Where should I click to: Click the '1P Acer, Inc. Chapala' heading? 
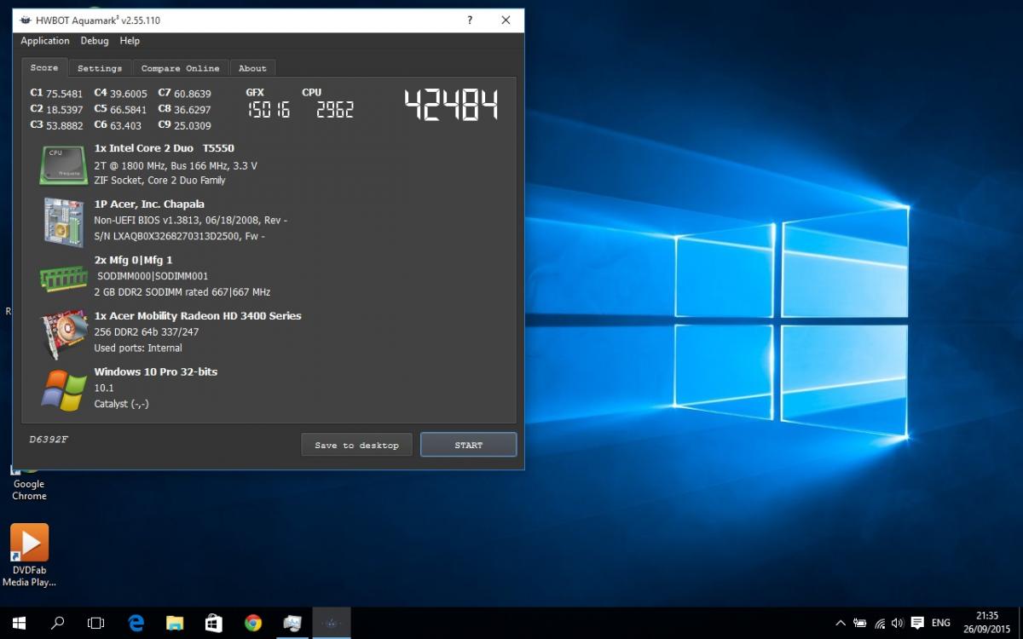pos(149,204)
